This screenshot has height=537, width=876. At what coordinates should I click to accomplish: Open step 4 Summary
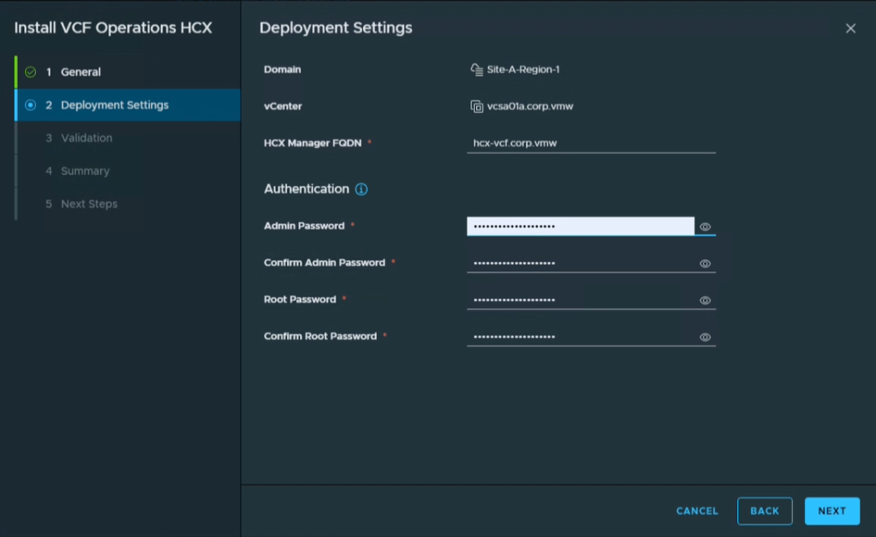(x=128, y=171)
